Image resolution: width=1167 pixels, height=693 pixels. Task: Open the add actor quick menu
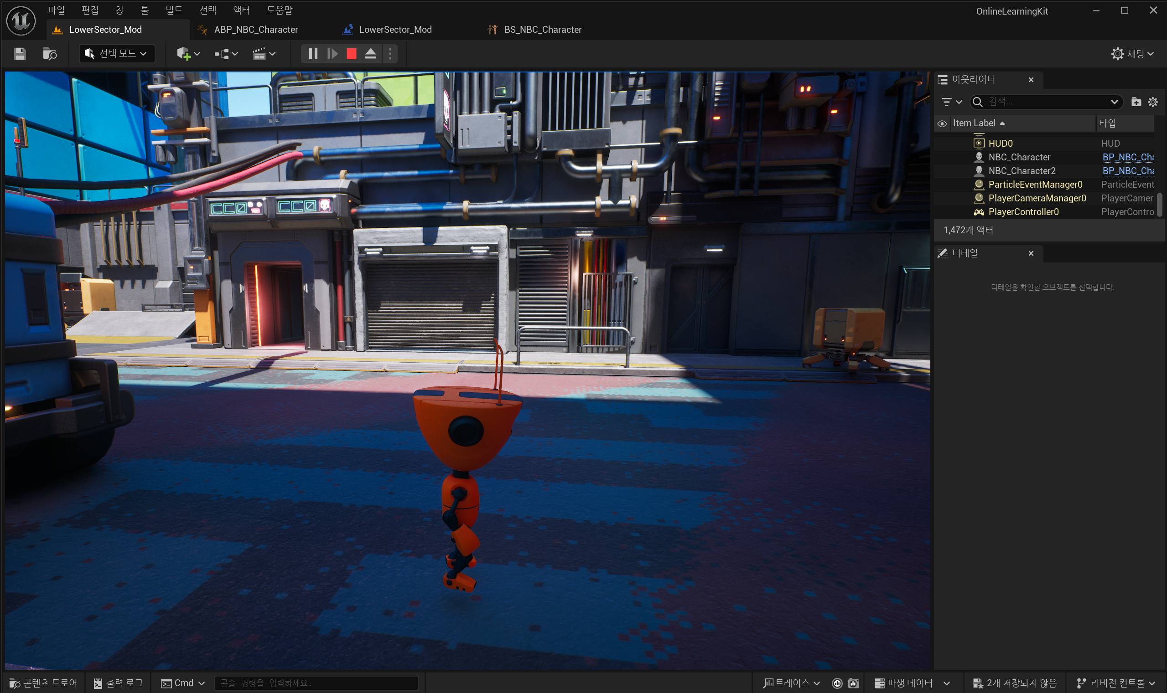click(x=188, y=54)
